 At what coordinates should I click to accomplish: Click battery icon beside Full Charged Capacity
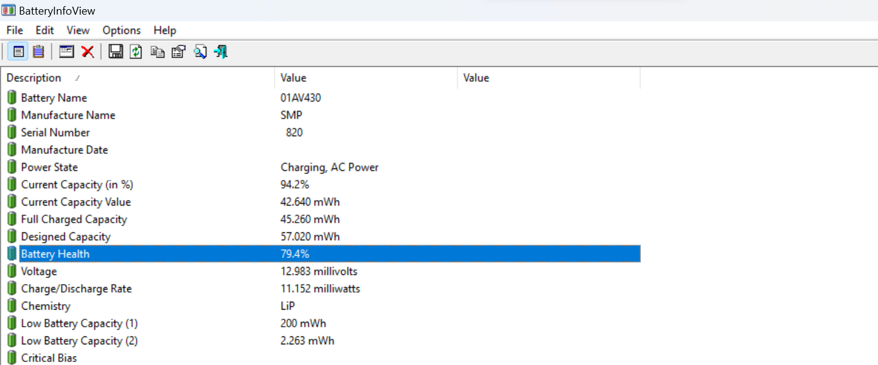pyautogui.click(x=12, y=219)
